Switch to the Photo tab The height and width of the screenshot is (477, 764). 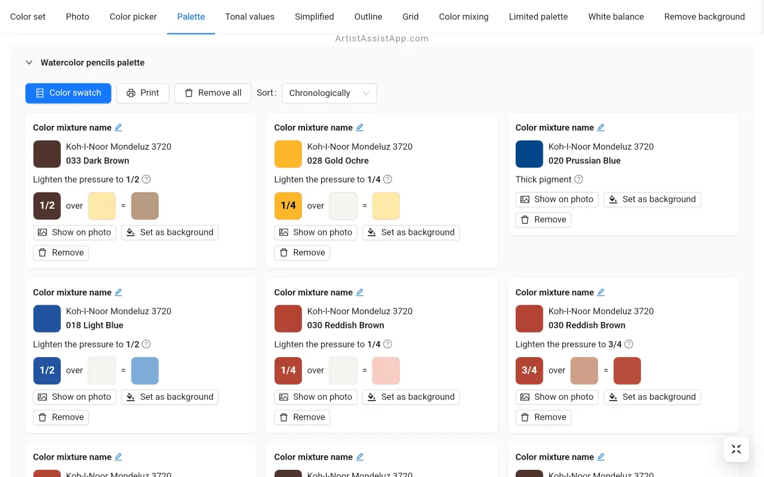point(78,17)
